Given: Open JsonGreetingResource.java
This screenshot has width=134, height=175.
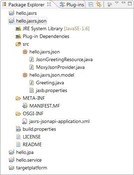Looking at the screenshot, I should tap(64, 60).
